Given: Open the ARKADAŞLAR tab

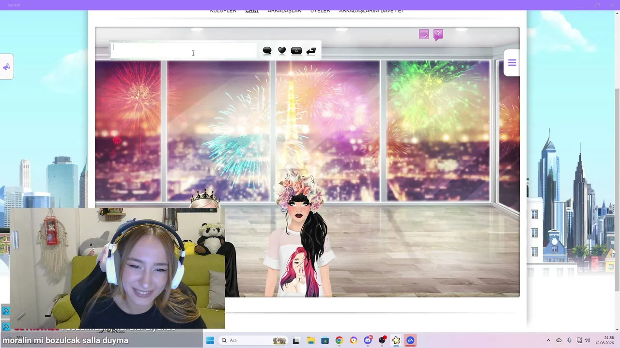Looking at the screenshot, I should pos(284,11).
